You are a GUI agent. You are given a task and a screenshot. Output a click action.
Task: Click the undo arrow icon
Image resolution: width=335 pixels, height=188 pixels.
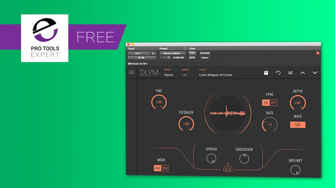278,73
